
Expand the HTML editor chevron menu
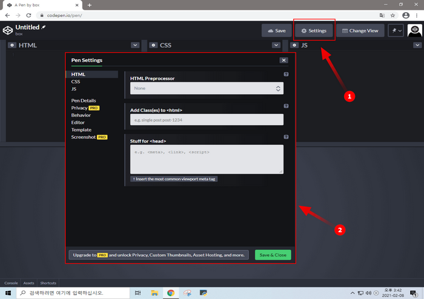click(x=135, y=45)
